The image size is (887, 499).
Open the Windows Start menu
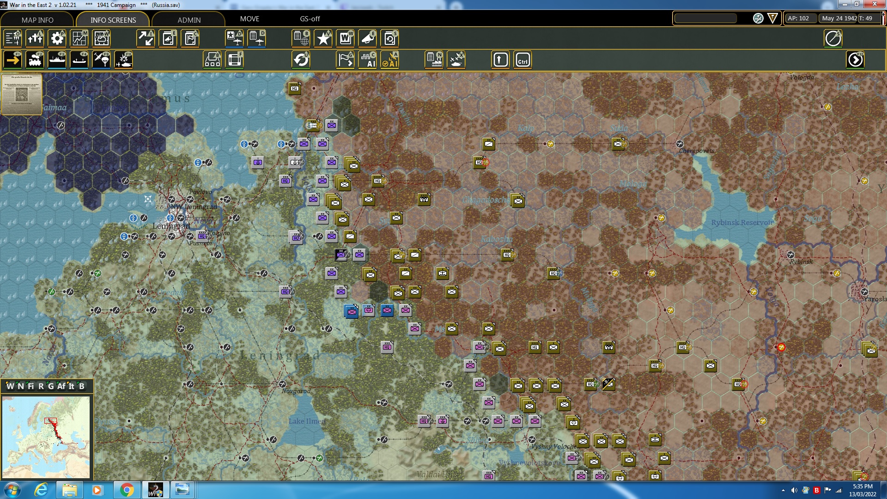(x=12, y=490)
